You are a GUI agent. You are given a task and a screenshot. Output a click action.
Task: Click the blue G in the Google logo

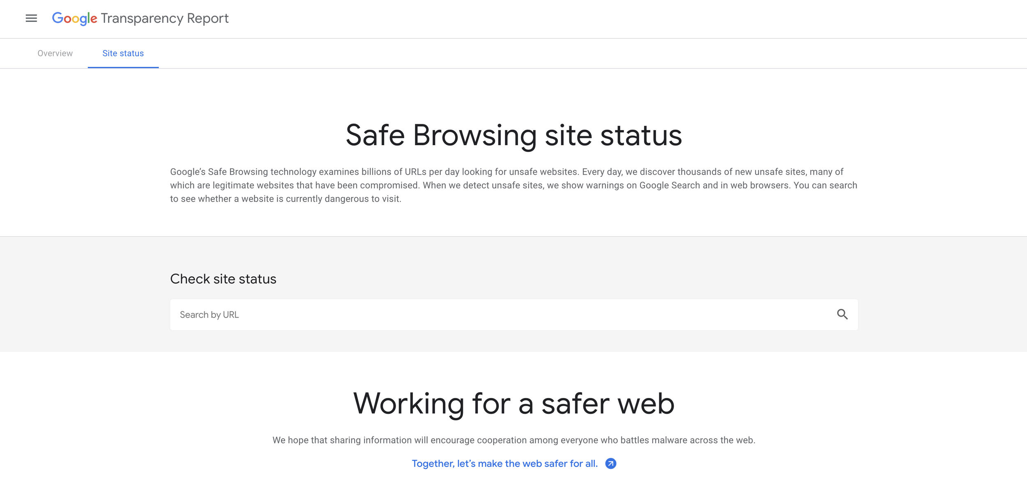[x=58, y=18]
